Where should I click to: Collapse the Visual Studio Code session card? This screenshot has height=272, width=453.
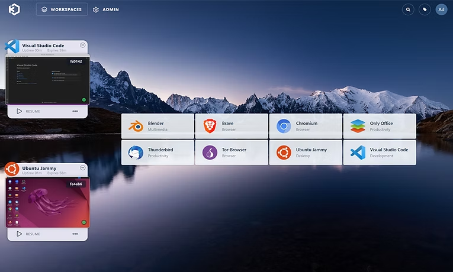pos(82,46)
